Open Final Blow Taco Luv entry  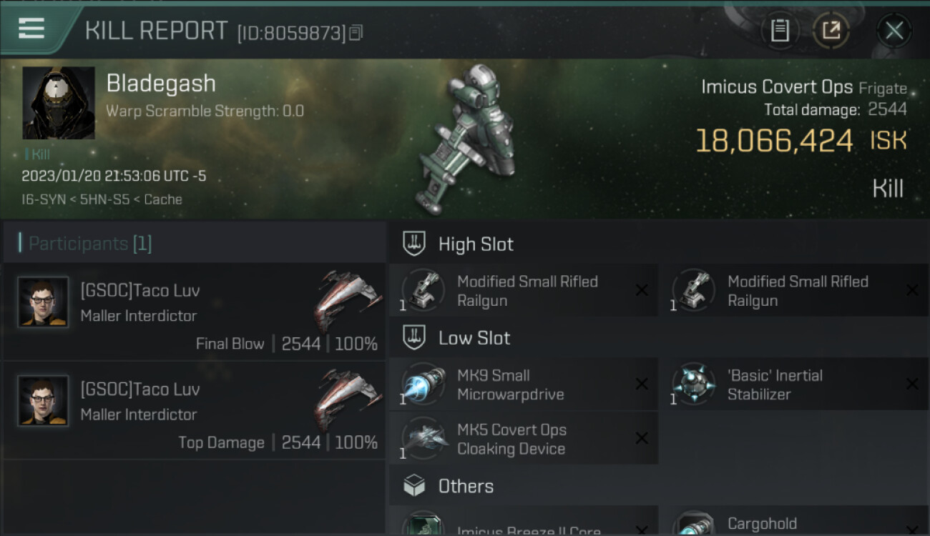(x=194, y=312)
